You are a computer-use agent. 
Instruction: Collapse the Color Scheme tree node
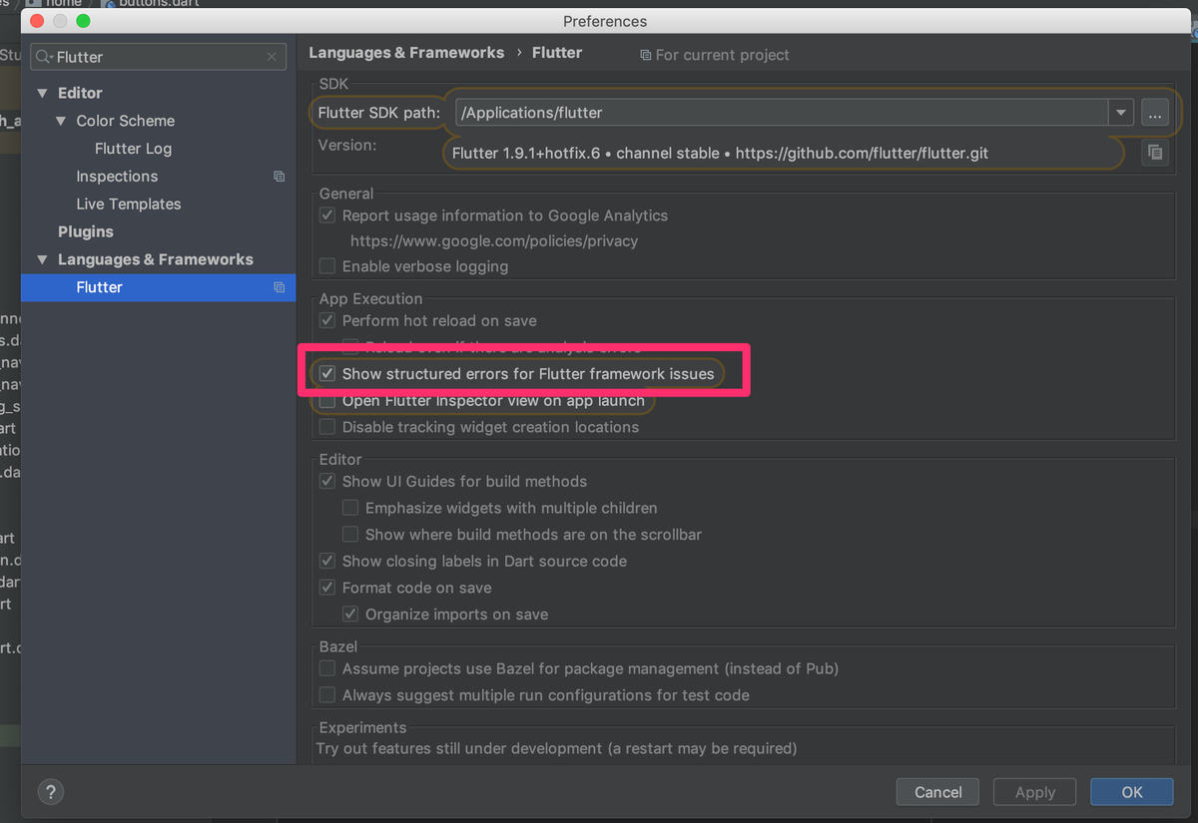click(x=61, y=121)
